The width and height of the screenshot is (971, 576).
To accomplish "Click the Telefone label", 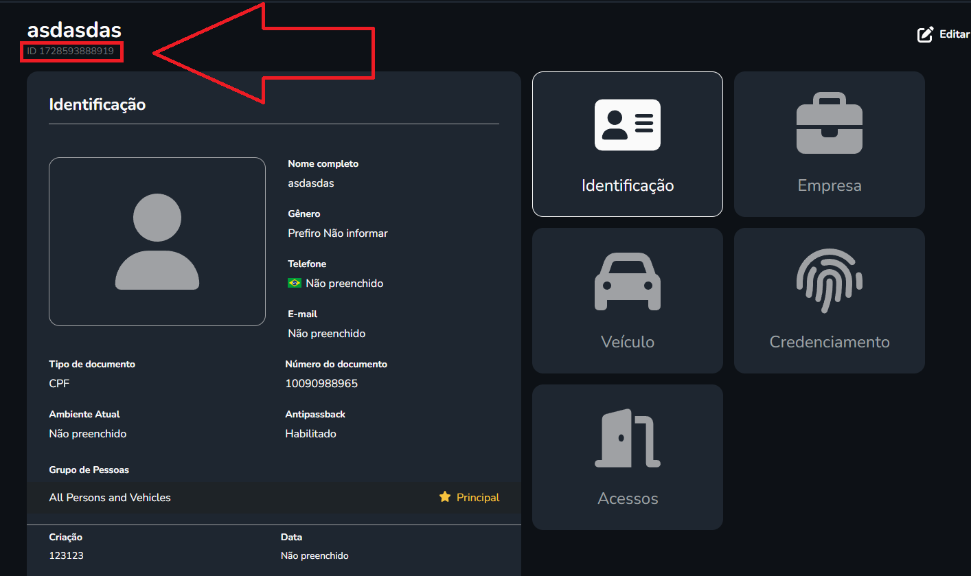I will 307,264.
